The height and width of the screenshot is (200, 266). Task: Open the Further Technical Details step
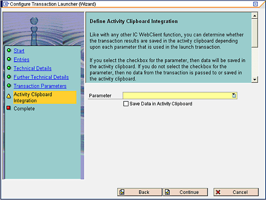[41, 77]
